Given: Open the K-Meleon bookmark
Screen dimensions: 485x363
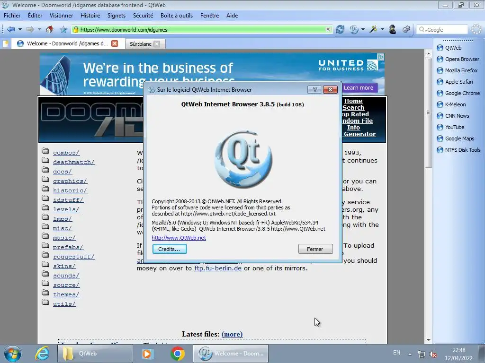Looking at the screenshot, I should (x=451, y=104).
